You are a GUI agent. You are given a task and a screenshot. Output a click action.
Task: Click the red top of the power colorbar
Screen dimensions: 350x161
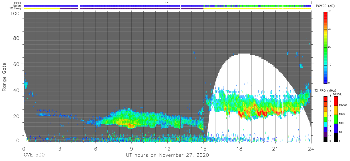pos(325,14)
